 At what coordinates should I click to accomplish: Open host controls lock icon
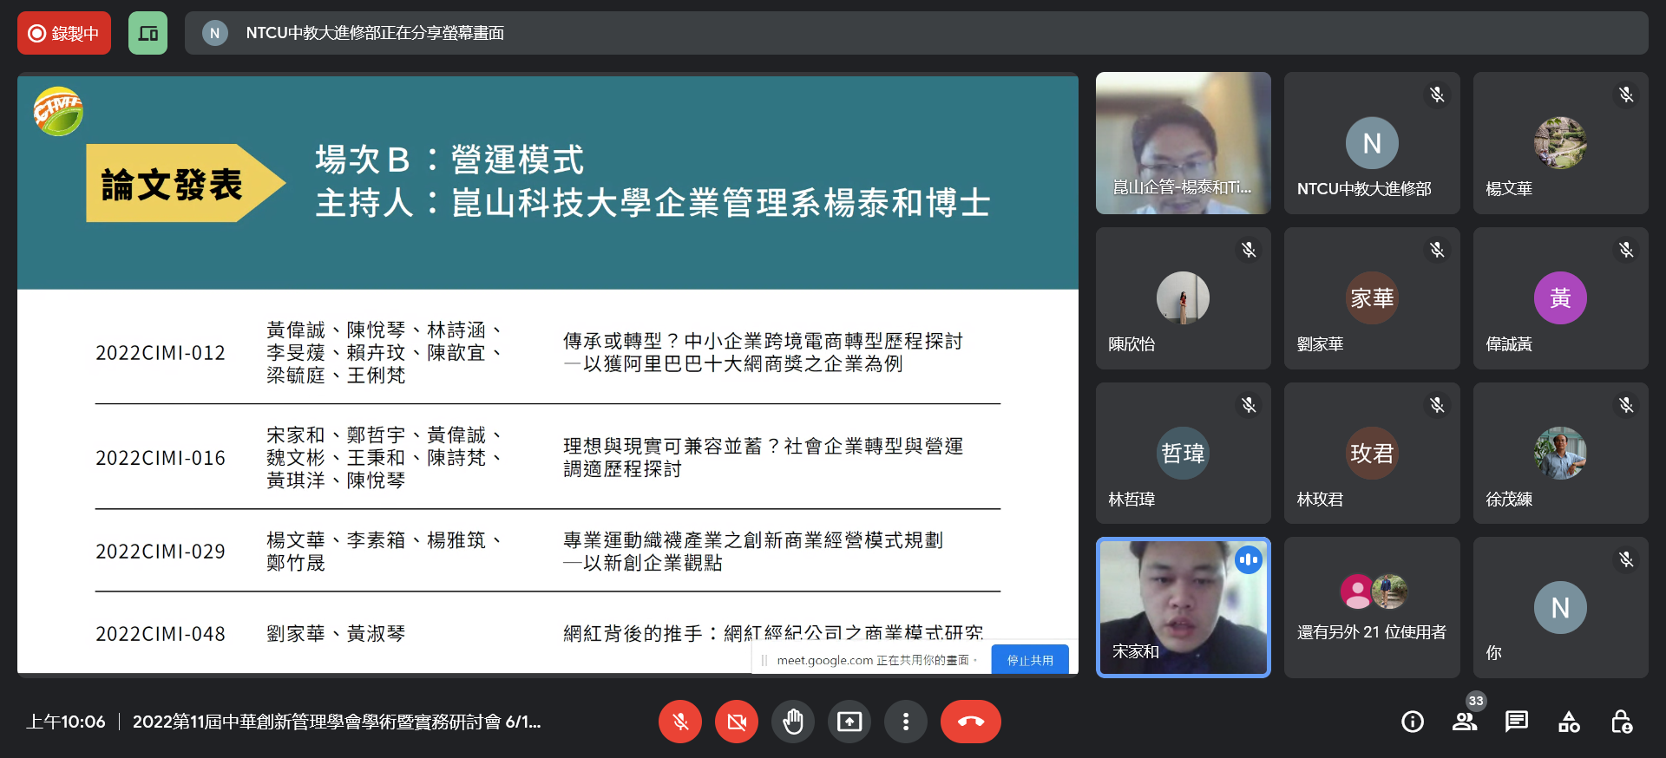pyautogui.click(x=1621, y=722)
